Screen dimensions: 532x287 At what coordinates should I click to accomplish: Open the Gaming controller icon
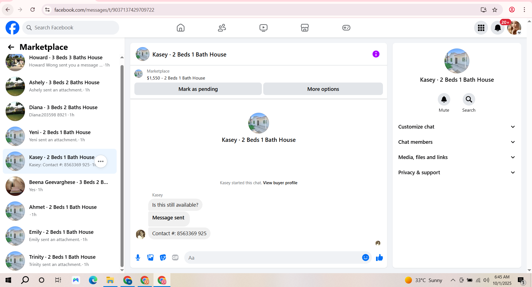(x=346, y=28)
